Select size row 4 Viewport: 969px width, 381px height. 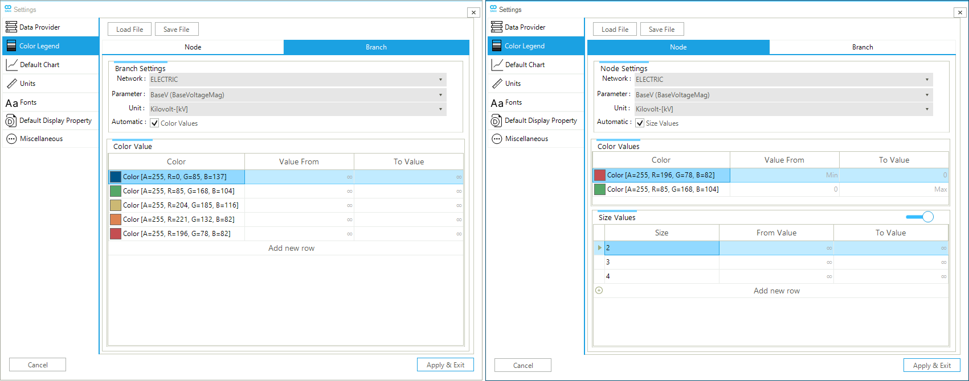click(771, 276)
